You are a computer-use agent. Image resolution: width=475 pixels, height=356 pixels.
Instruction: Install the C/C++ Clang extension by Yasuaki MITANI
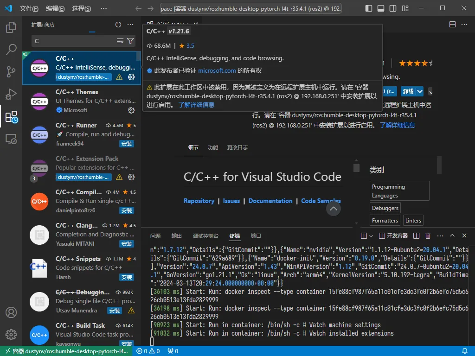127,244
